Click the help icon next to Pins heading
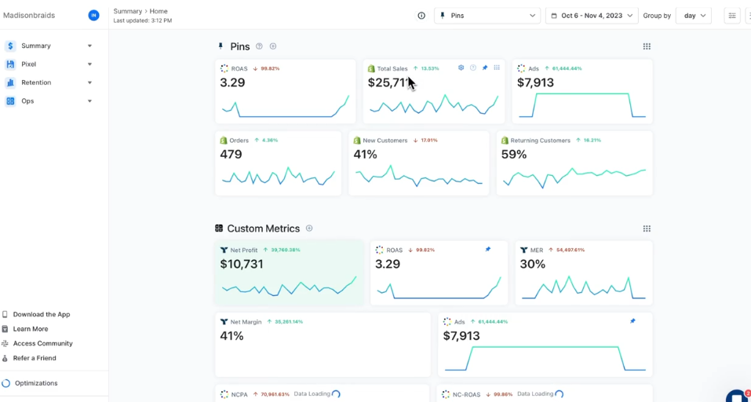Image resolution: width=751 pixels, height=402 pixels. [259, 46]
